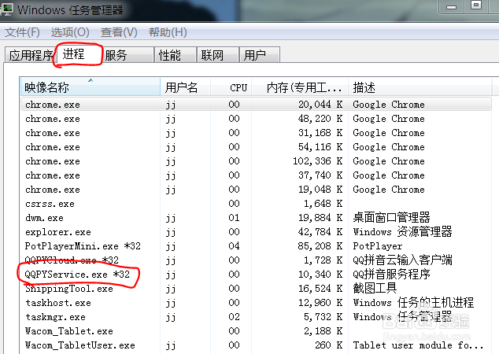Select chrome.exe row using 48,220 K

click(256, 119)
